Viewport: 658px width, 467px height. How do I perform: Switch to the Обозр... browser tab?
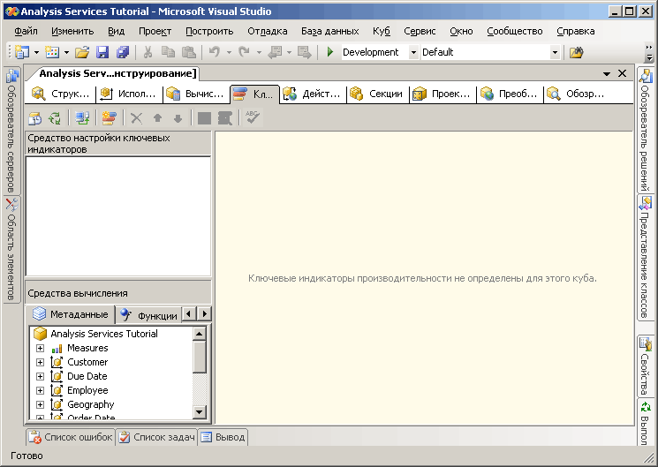tap(577, 94)
